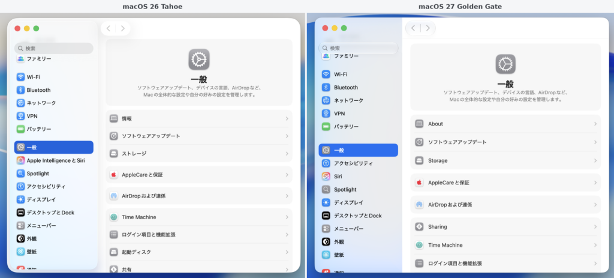Screen dimensions: 614x278
Task: Open ディスプレイ icon in Tahoe sidebar
Action: (21, 199)
